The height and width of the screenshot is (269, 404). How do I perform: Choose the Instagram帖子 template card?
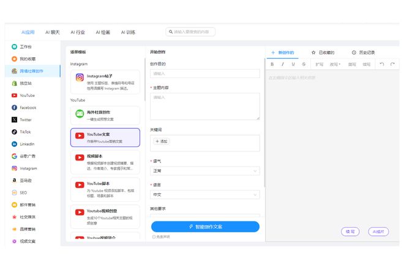click(x=105, y=82)
